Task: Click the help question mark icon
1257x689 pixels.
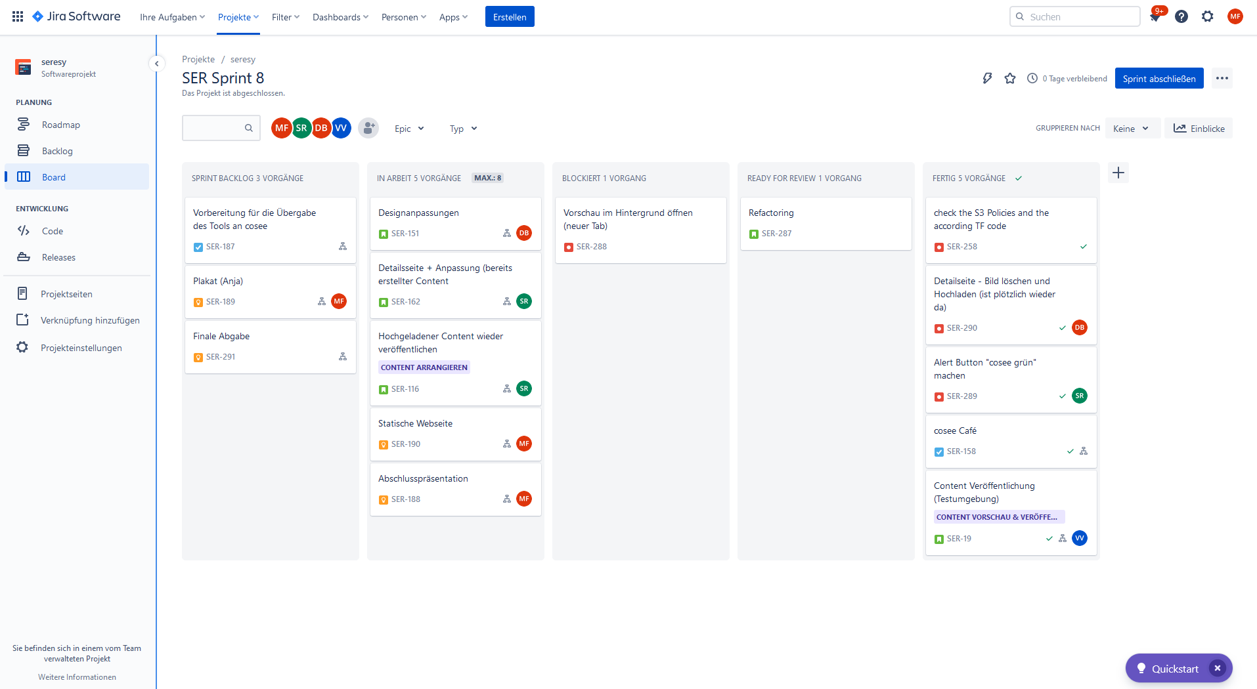Action: coord(1181,17)
